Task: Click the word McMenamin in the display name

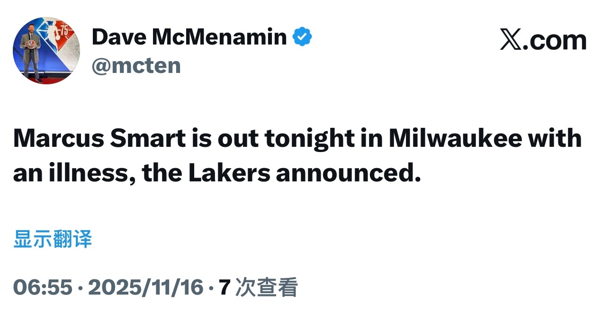Action: pos(219,37)
